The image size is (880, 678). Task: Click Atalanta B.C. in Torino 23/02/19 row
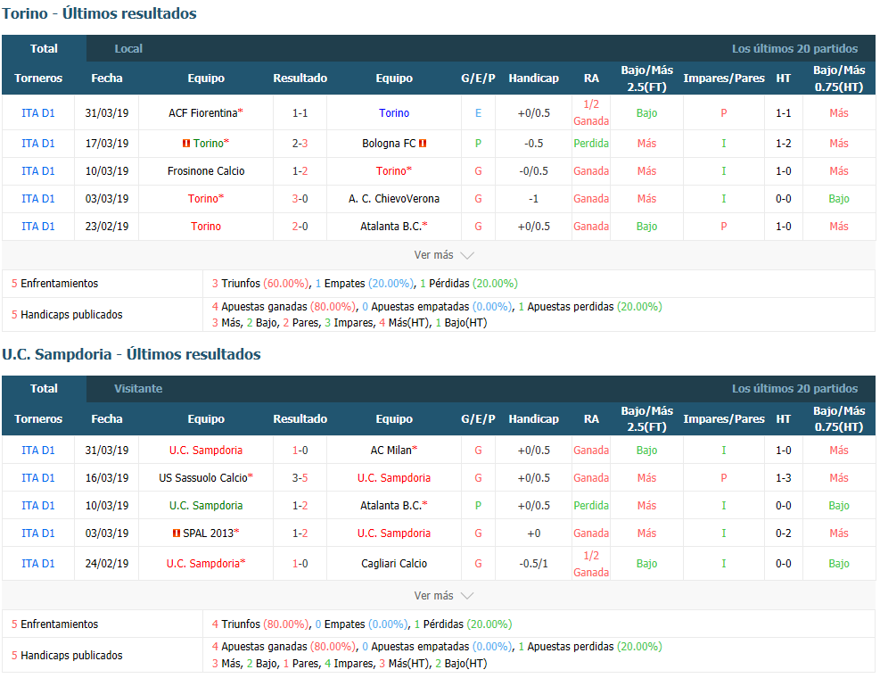[391, 227]
